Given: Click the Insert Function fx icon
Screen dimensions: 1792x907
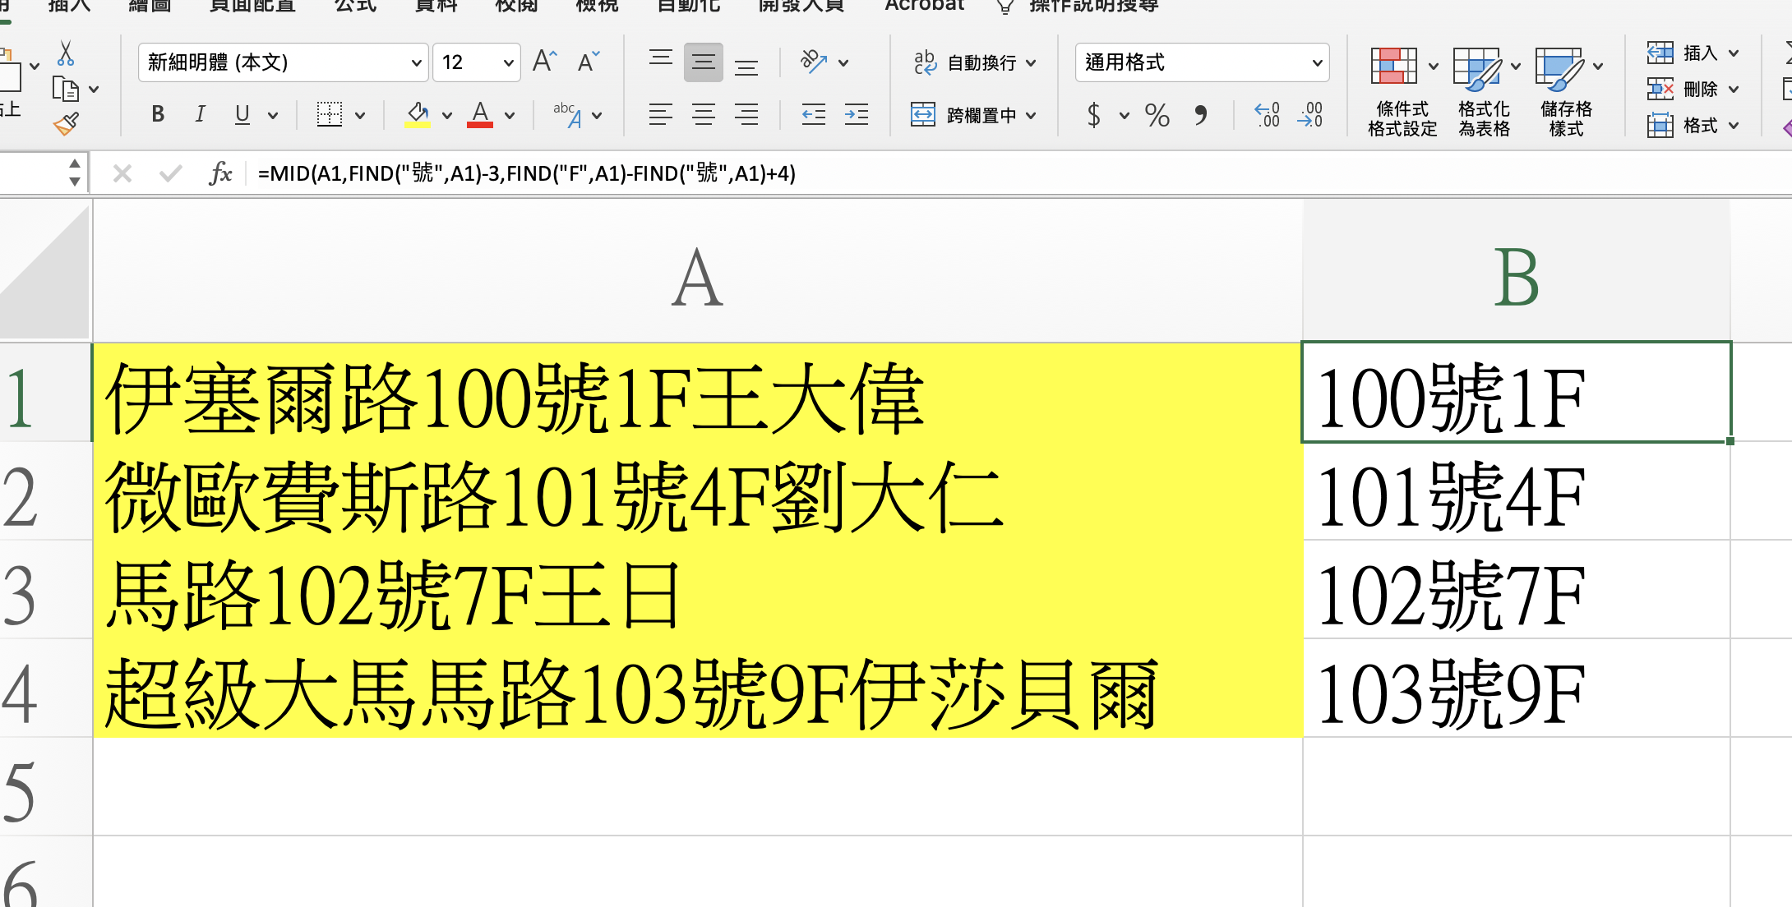Looking at the screenshot, I should [220, 173].
